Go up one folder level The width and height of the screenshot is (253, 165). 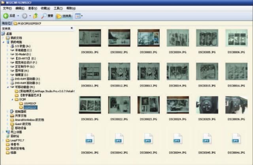36,16
